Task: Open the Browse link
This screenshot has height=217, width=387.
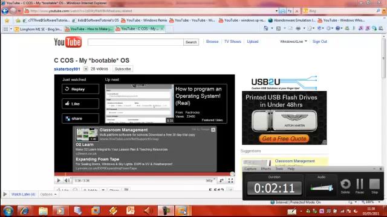Action: [x=212, y=42]
